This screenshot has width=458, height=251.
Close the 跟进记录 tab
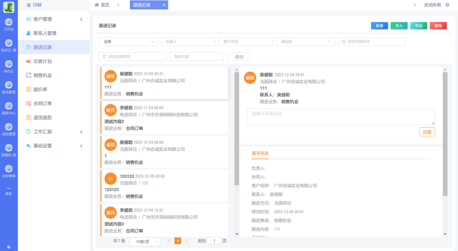pyautogui.click(x=164, y=5)
